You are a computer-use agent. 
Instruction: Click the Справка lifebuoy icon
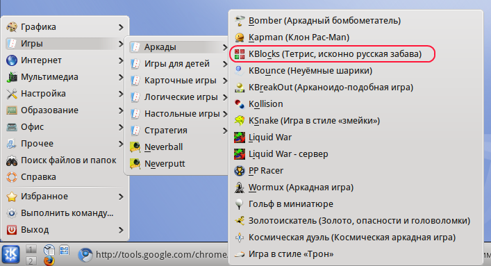tap(12, 176)
